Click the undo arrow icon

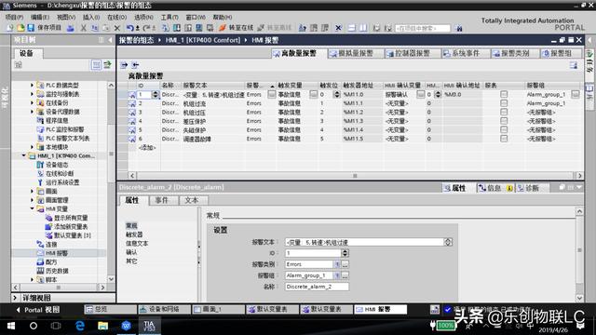[130, 28]
